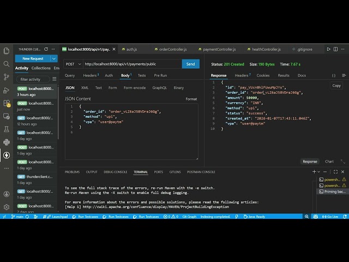The image size is (349, 262).
Task: Open the Source Control view
Action: coord(7,76)
